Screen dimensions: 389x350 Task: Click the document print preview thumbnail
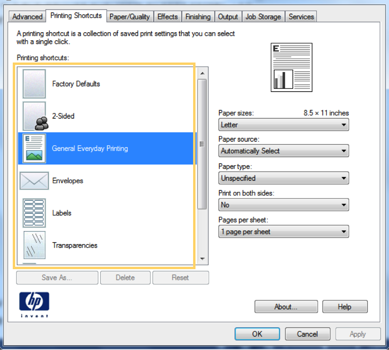(292, 67)
